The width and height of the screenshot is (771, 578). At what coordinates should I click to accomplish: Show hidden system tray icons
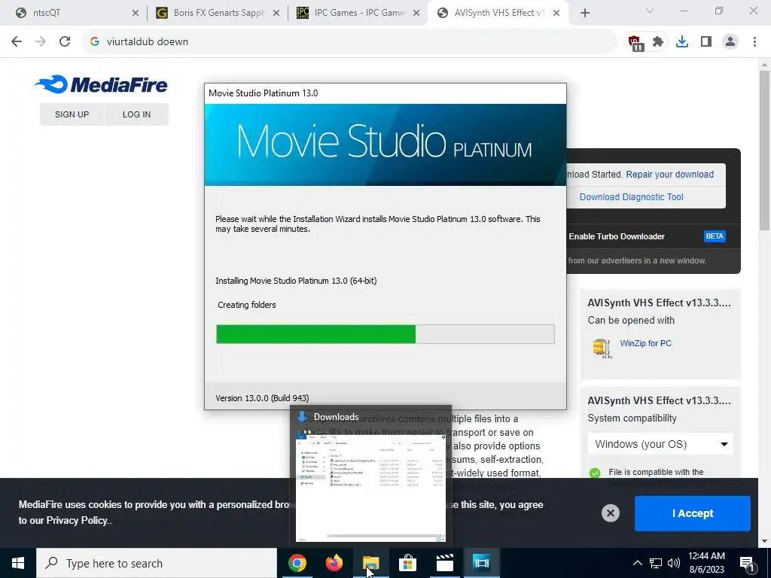click(637, 563)
